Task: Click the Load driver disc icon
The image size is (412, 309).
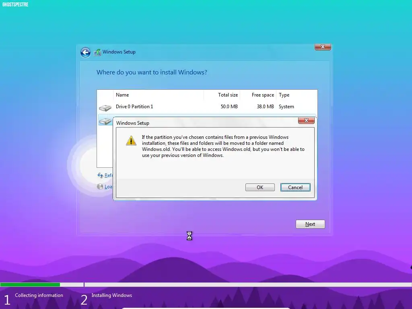Action: [100, 187]
